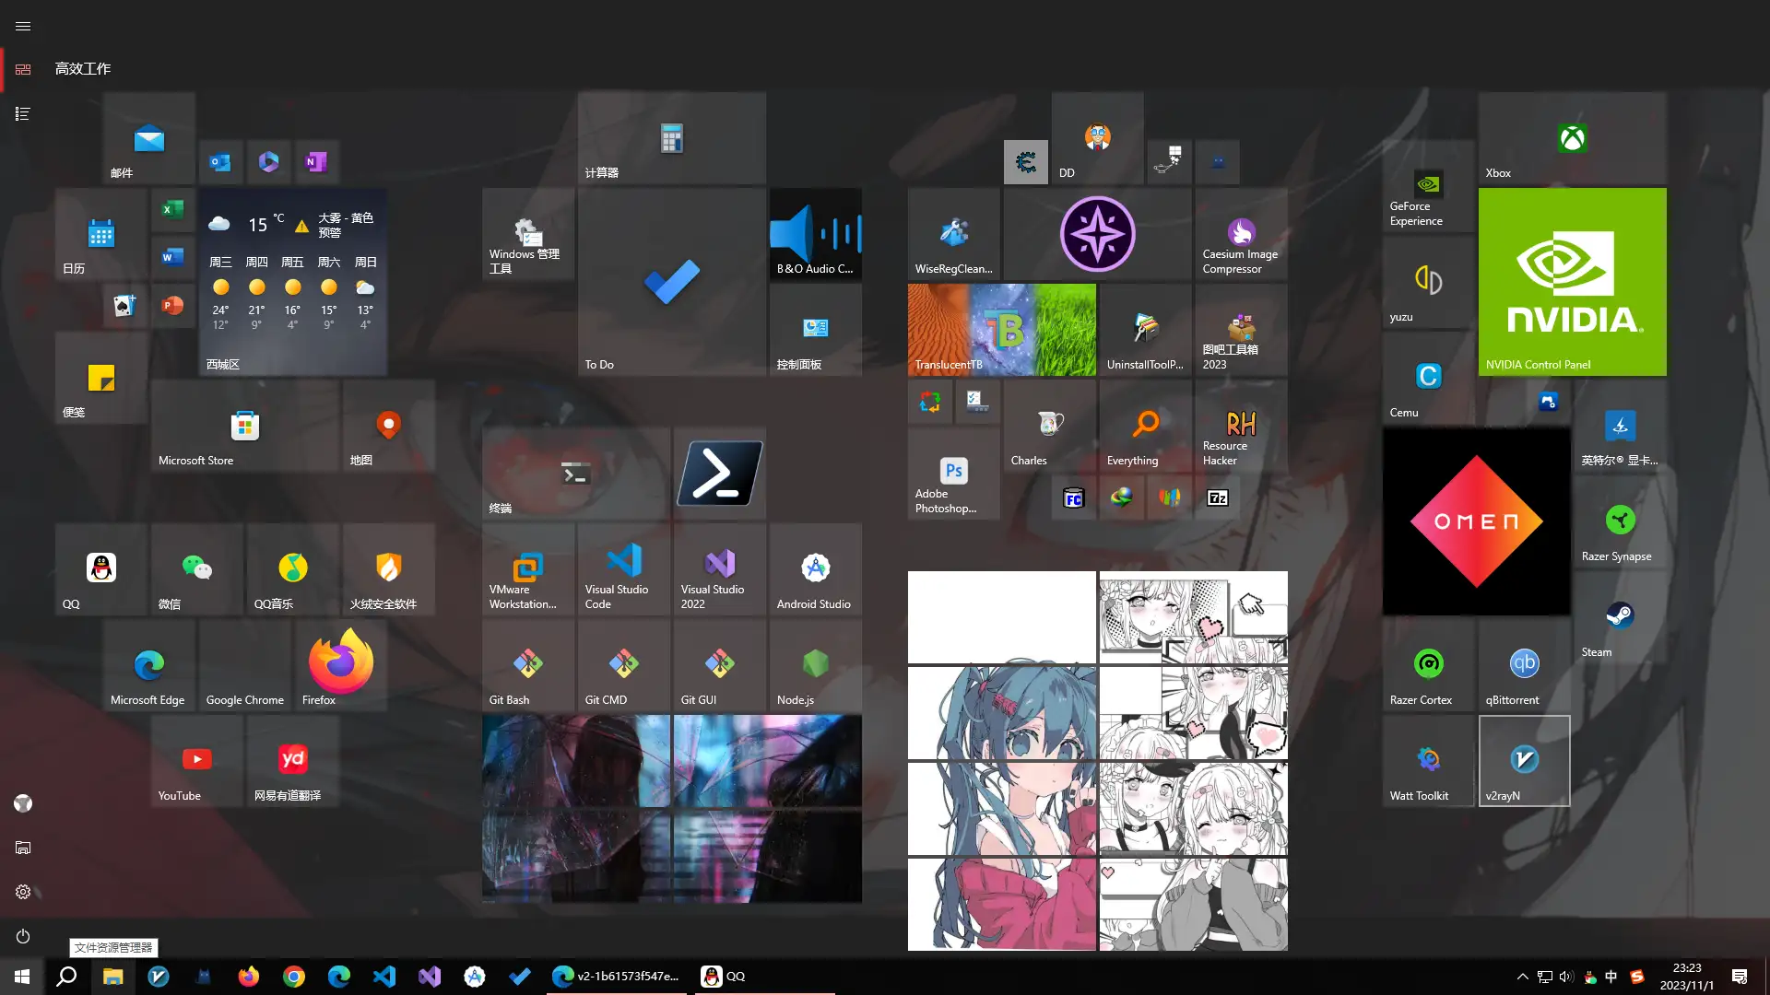The height and width of the screenshot is (995, 1770).
Task: Open the Maps (地图) tile
Action: coord(388,426)
